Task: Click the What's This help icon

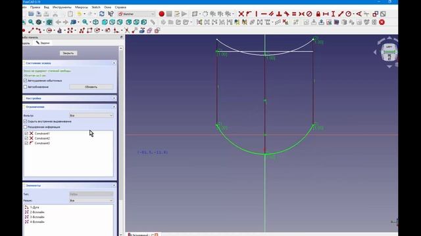Action: 111,14
